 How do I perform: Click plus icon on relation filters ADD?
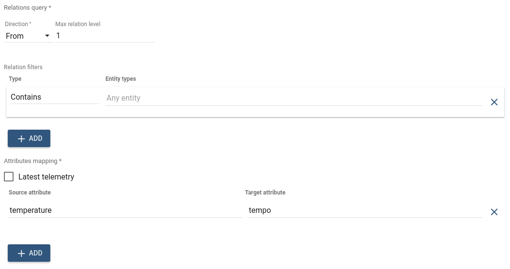(x=21, y=138)
